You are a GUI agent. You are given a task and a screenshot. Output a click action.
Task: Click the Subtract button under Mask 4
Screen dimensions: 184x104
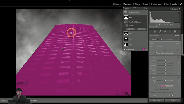click(142, 29)
